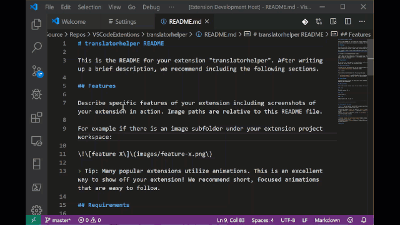Close the README.md tab
This screenshot has height=225, width=400.
pyautogui.click(x=207, y=21)
